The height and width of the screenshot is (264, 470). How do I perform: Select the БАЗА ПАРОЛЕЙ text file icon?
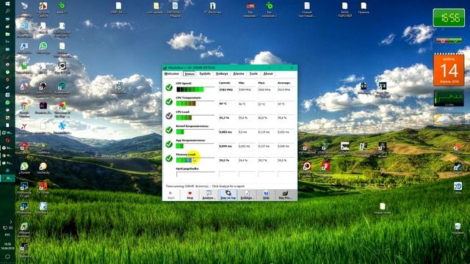[x=344, y=10]
